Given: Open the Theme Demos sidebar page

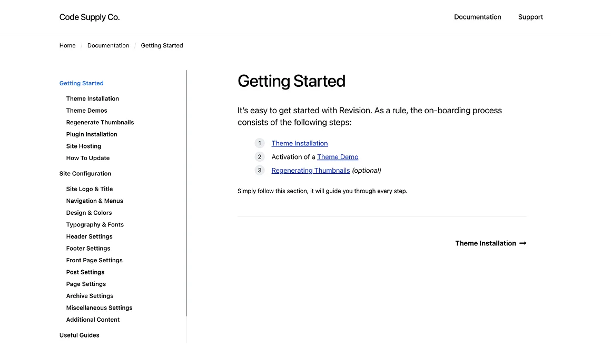Looking at the screenshot, I should coord(86,111).
